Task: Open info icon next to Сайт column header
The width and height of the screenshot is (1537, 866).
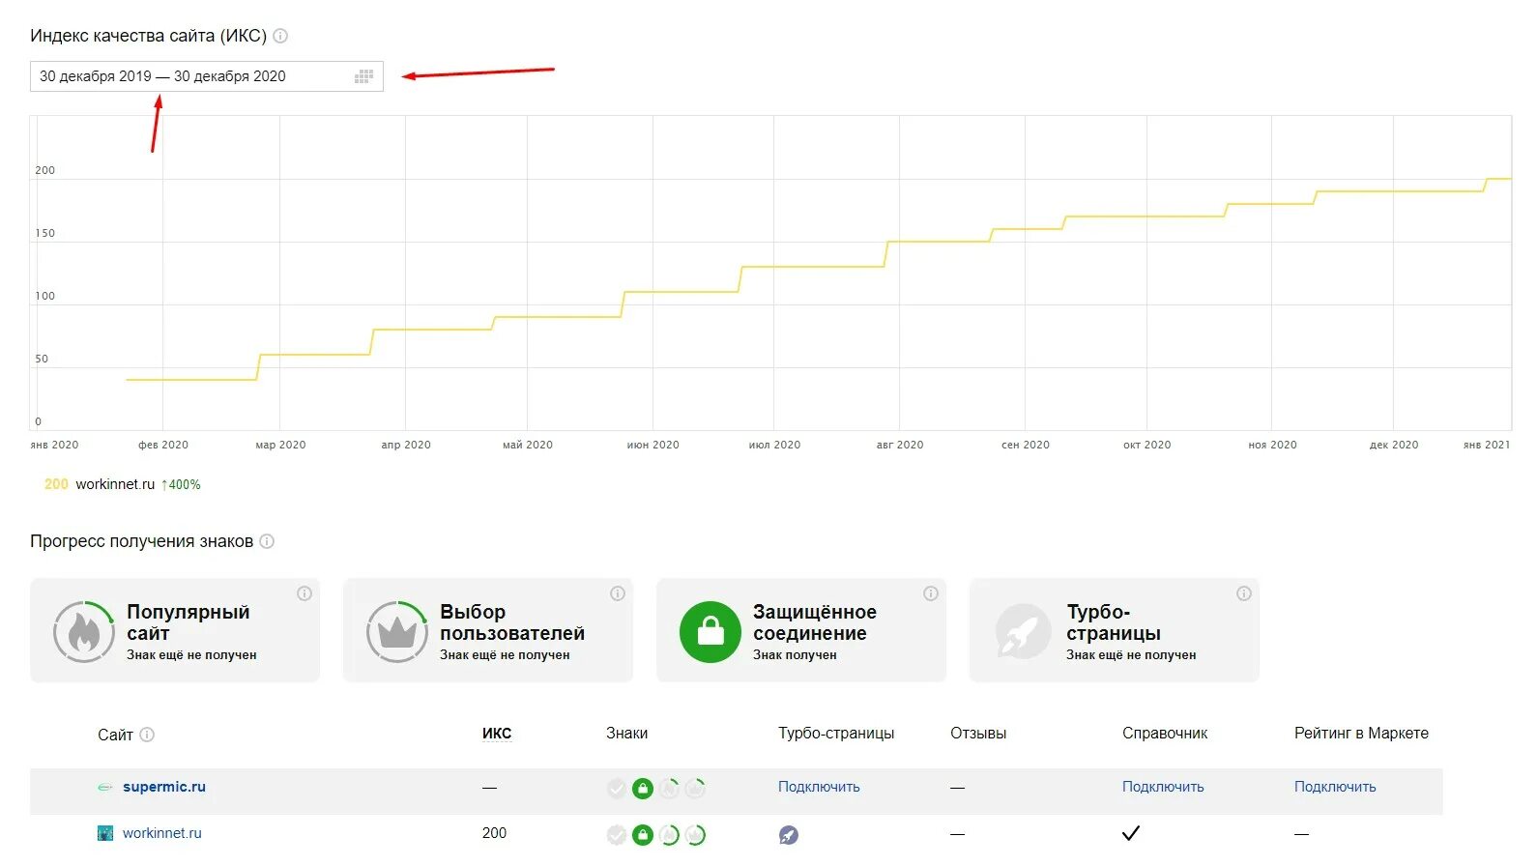Action: 147,735
